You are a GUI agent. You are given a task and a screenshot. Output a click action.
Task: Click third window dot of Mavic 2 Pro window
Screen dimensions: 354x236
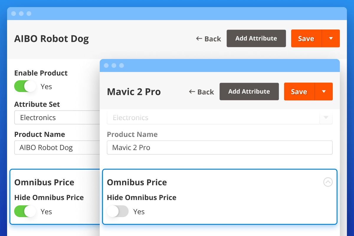click(x=122, y=65)
